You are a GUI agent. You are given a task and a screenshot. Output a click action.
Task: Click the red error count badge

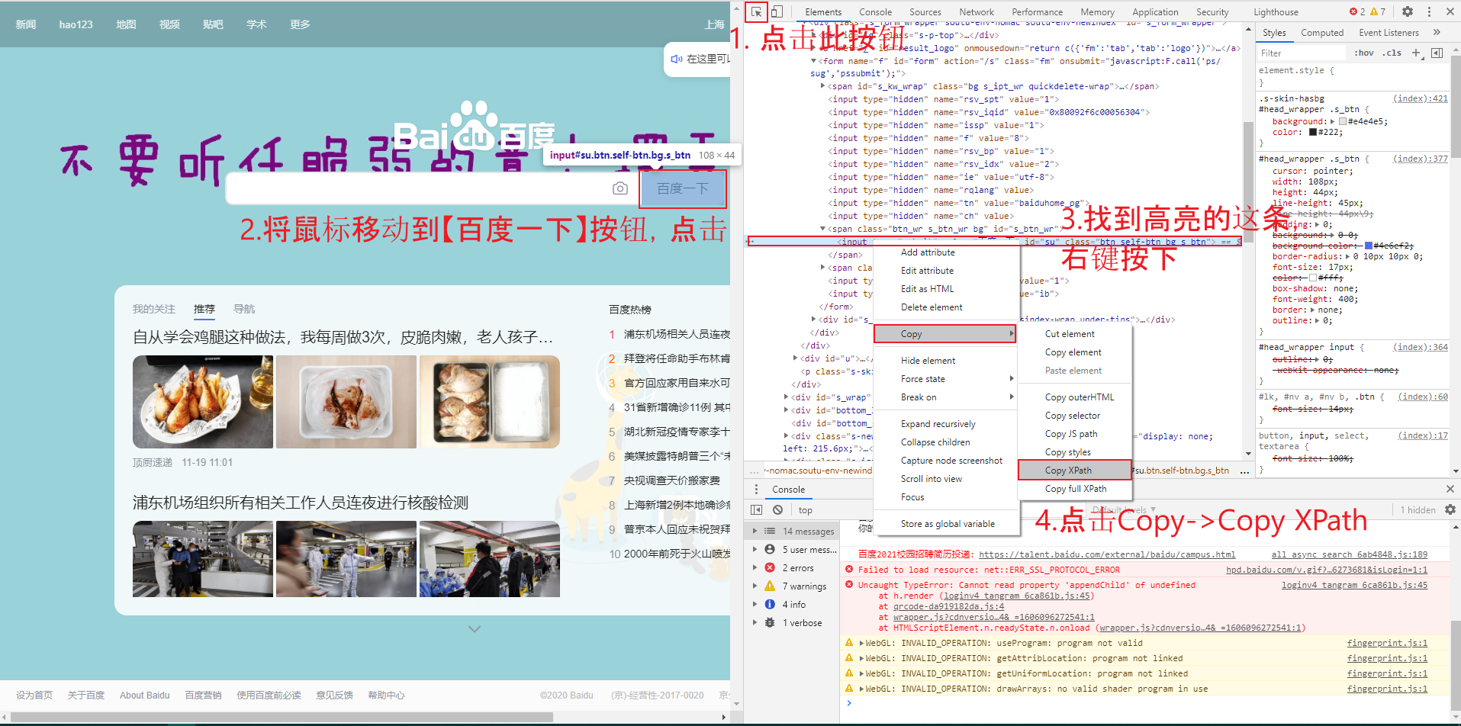[1357, 11]
